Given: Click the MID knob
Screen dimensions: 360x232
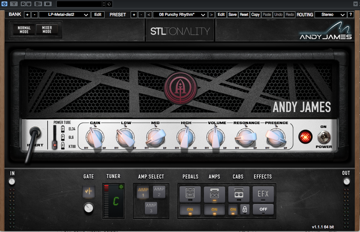Looking at the screenshot, I should (x=155, y=138).
